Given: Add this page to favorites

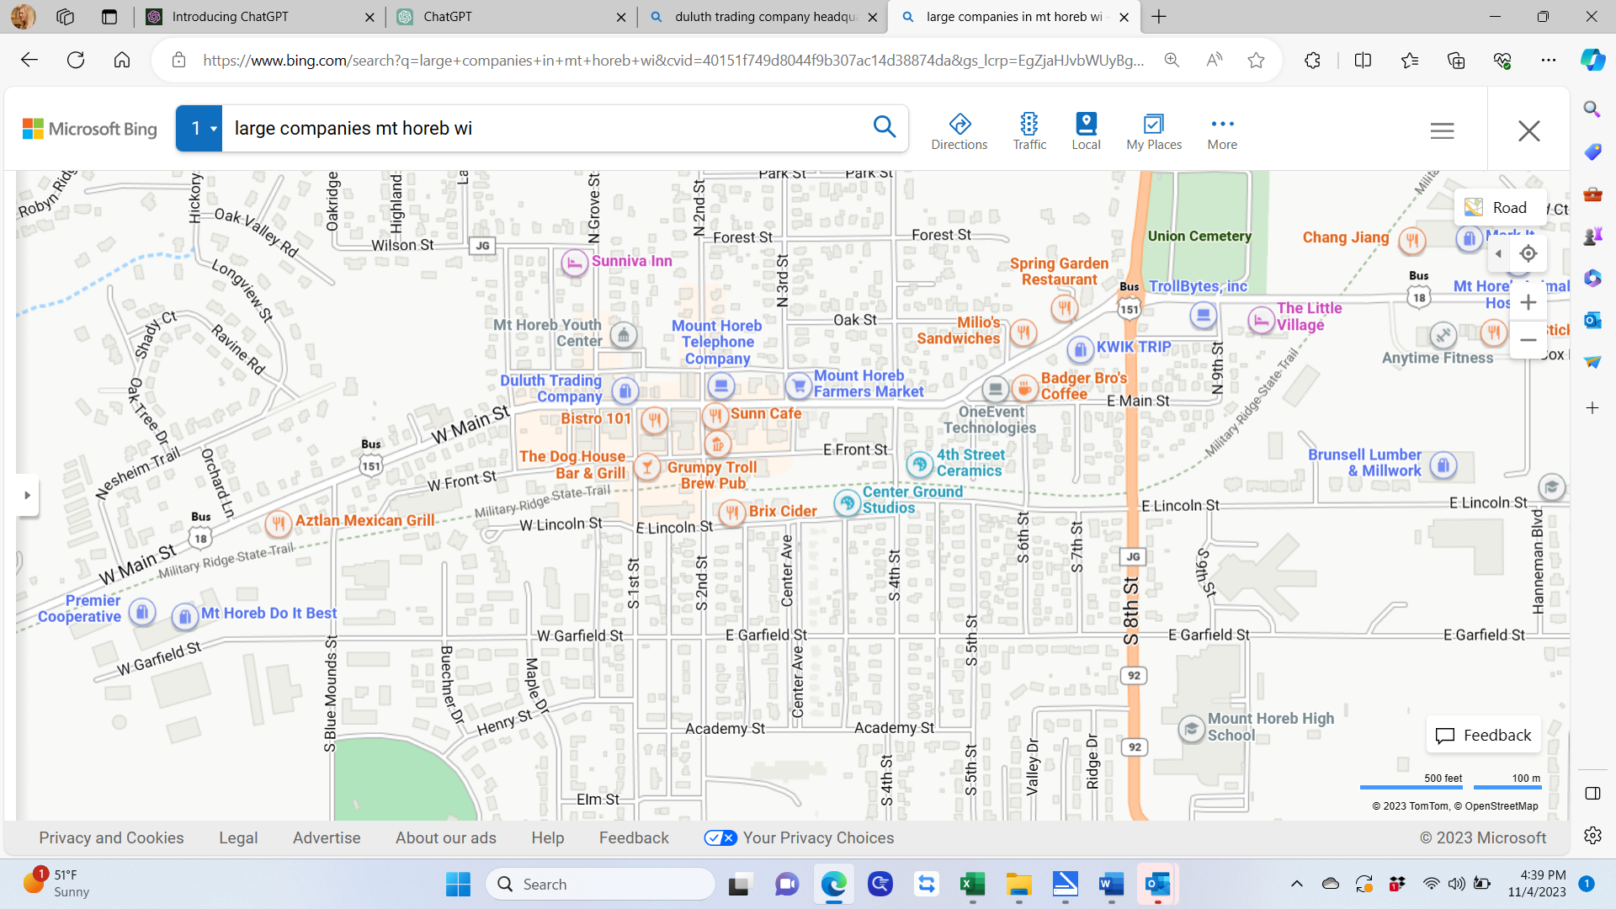Looking at the screenshot, I should 1256,60.
